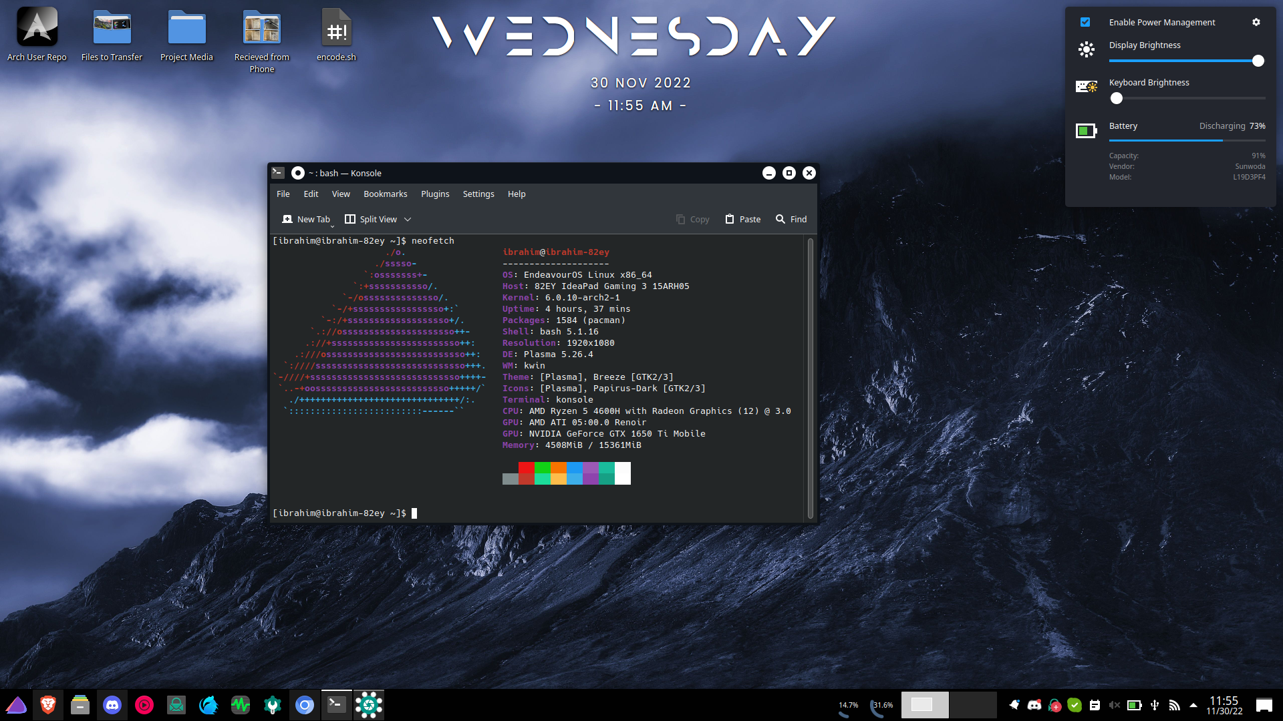
Task: Expand the Split View dropdown arrow
Action: click(x=408, y=219)
